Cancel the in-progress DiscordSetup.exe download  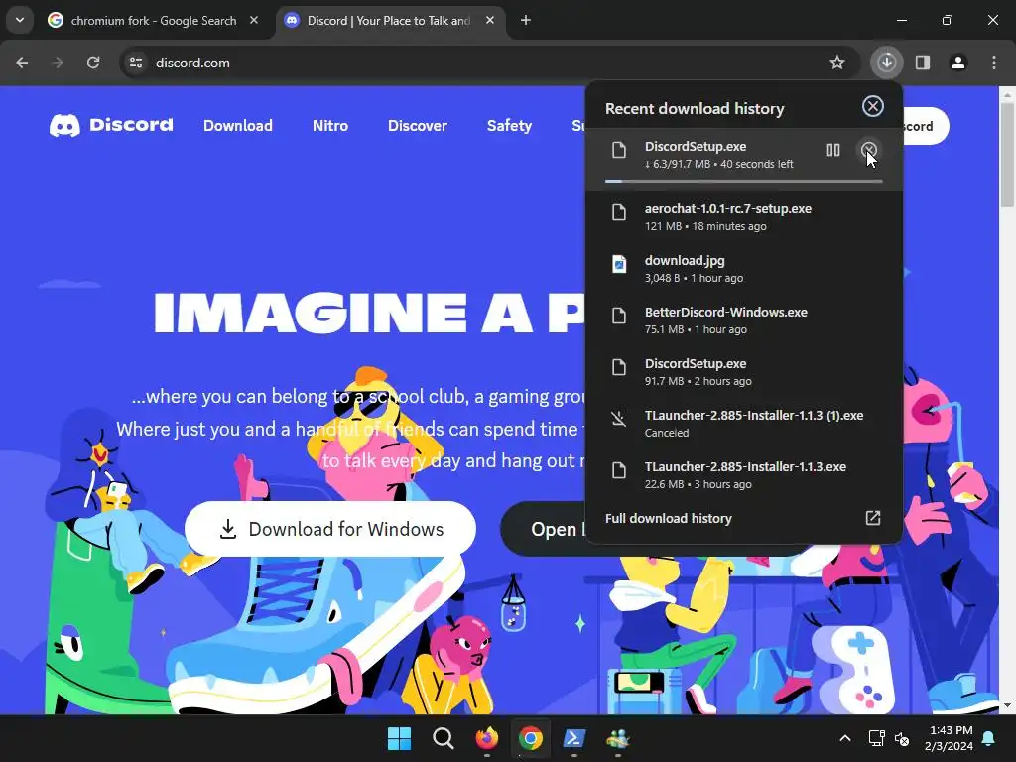click(x=869, y=151)
